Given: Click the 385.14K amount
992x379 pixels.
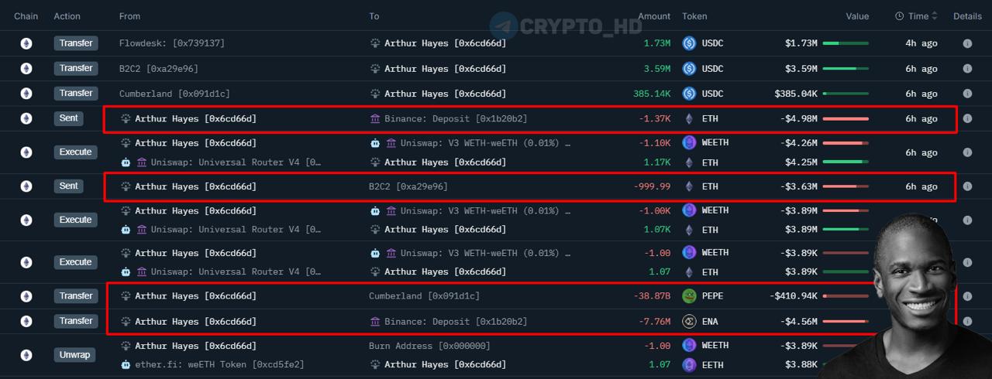Looking at the screenshot, I should (x=652, y=94).
